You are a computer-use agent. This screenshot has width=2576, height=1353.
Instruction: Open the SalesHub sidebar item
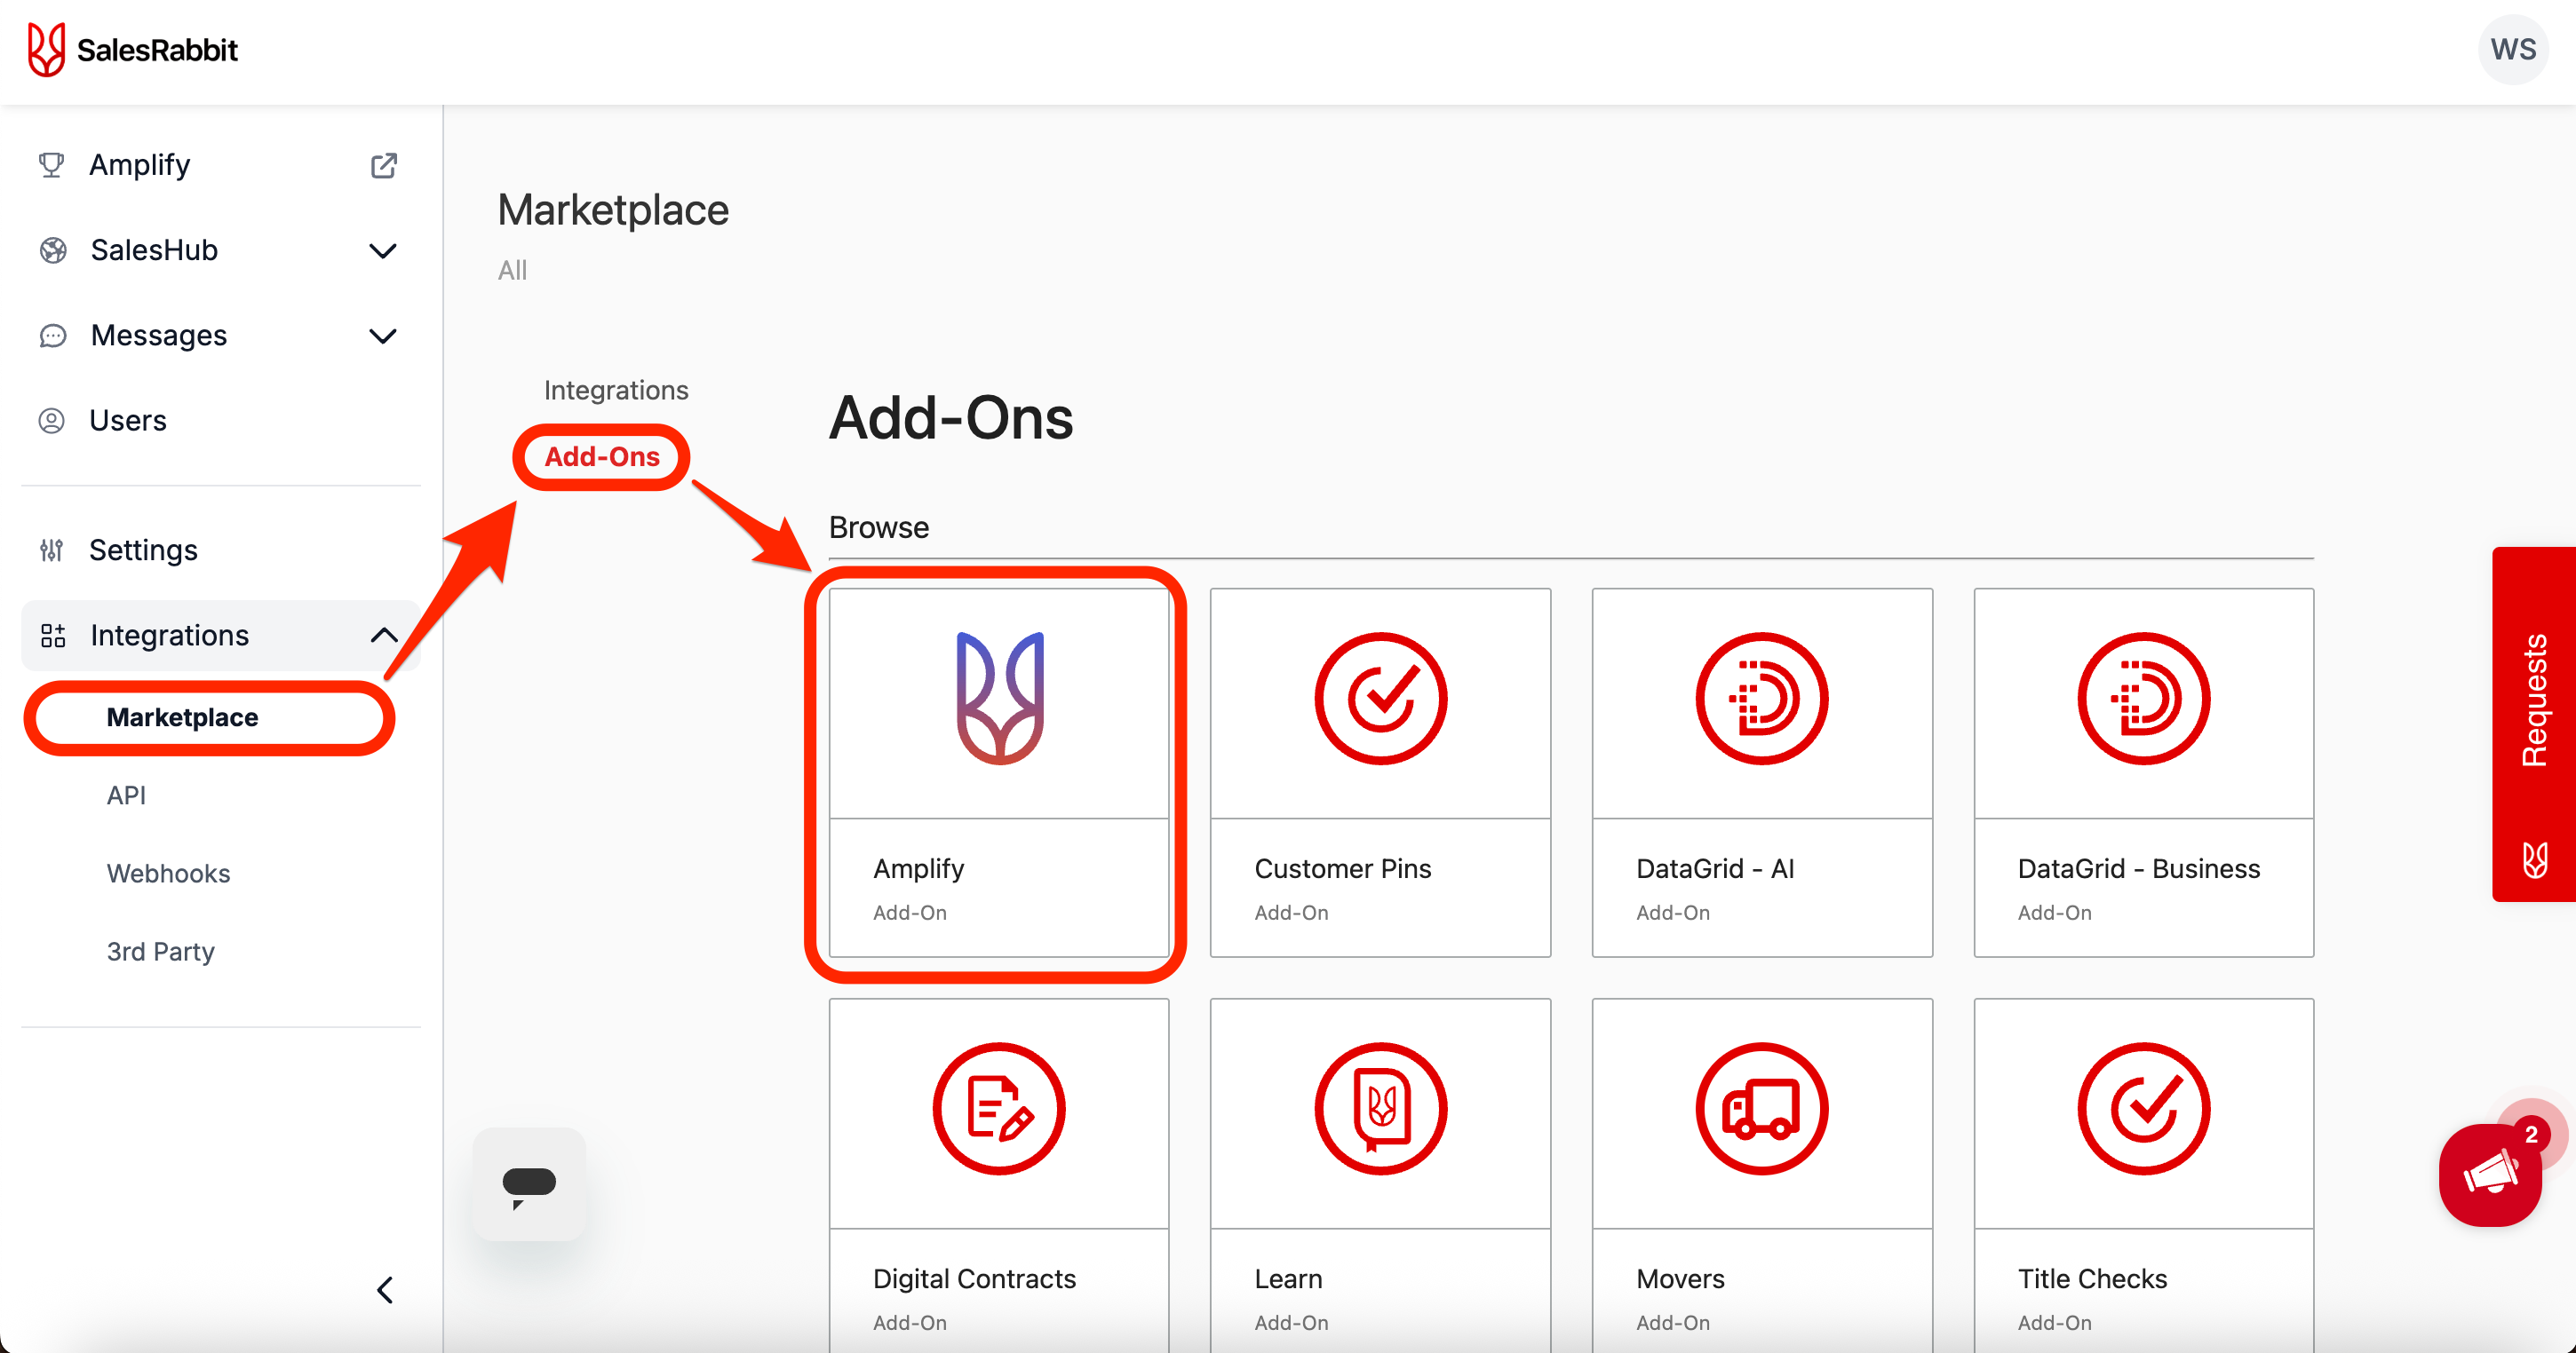click(x=154, y=249)
